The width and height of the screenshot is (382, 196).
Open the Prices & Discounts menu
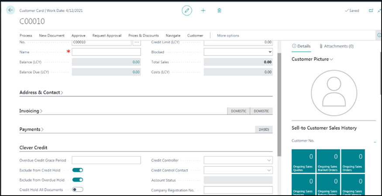tap(144, 36)
